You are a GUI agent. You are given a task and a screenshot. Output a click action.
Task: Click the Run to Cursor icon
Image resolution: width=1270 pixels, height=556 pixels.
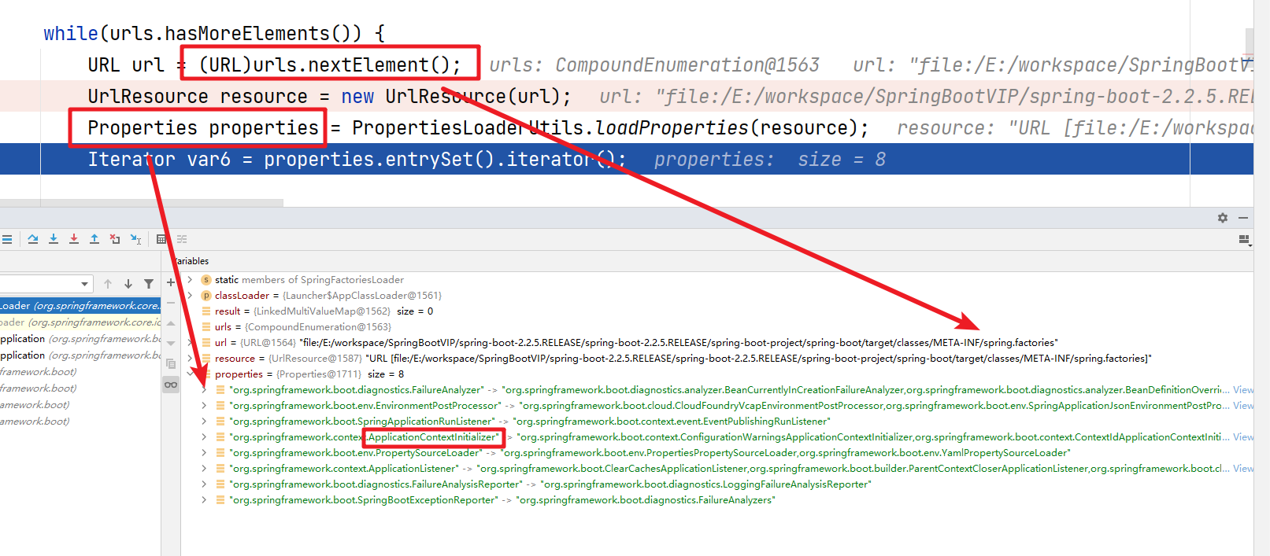click(135, 239)
